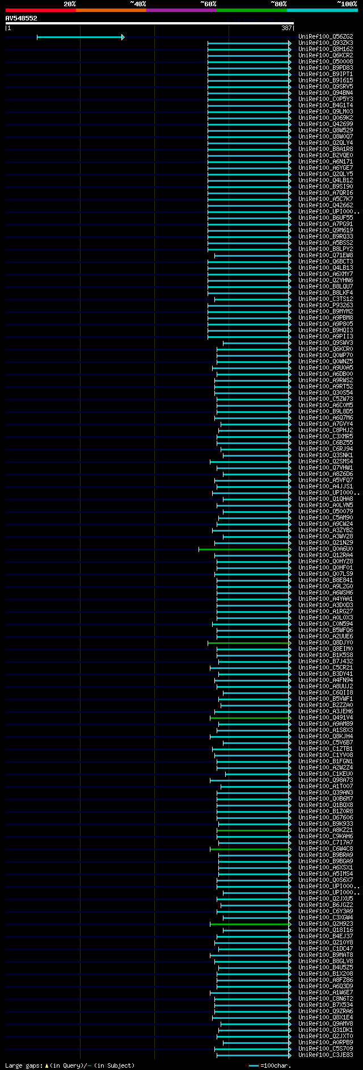Image resolution: width=363 pixels, height=1070 pixels.
Task: Click the UniRef100_Q3SNK1 label
Action: [326, 455]
